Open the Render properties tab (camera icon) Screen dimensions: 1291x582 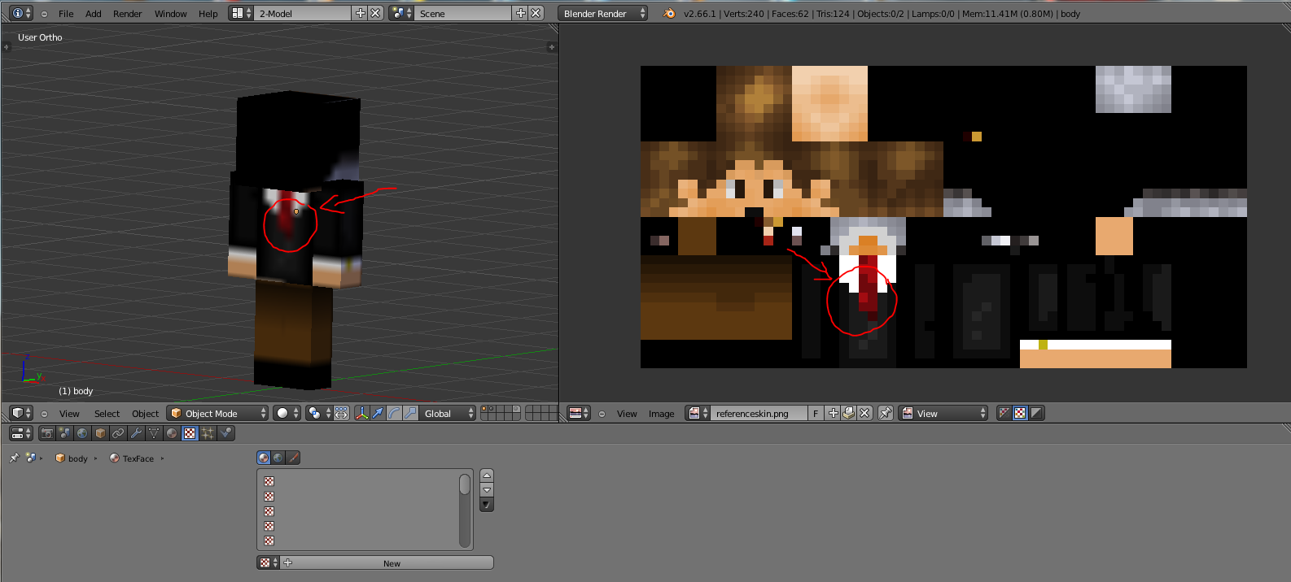click(47, 433)
